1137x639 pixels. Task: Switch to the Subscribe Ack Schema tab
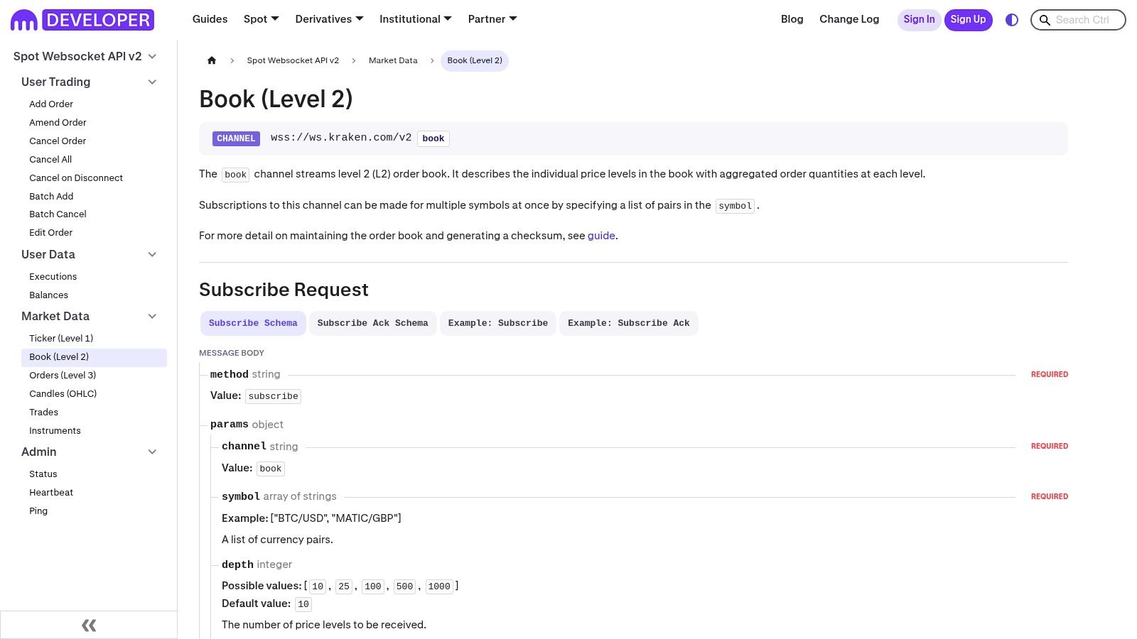(x=372, y=323)
